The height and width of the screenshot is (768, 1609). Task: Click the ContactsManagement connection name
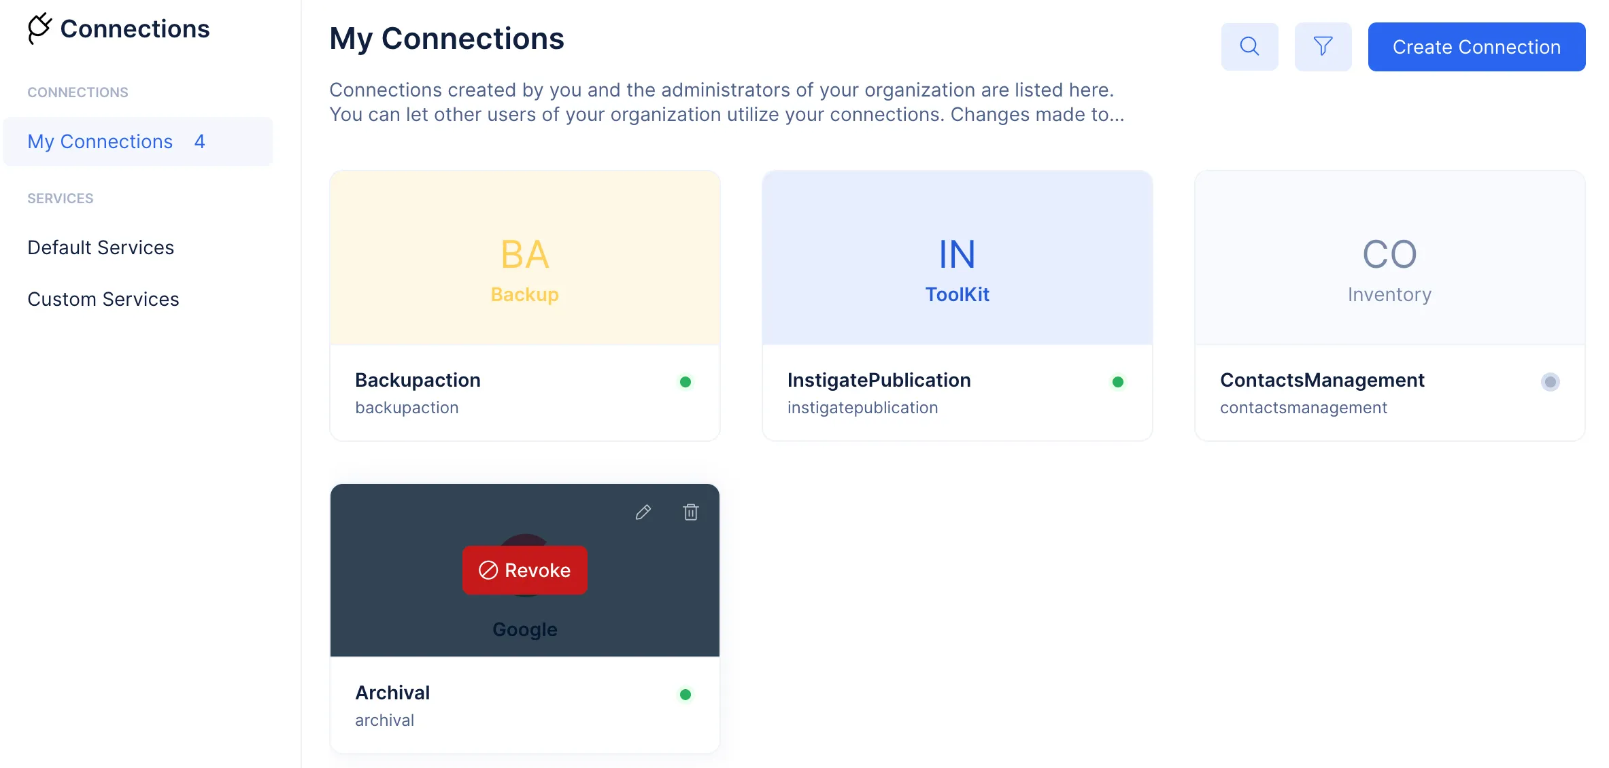point(1322,380)
